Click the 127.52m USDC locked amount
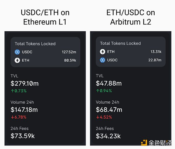Image resolution: width=175 pixels, height=149 pixels. point(69,52)
